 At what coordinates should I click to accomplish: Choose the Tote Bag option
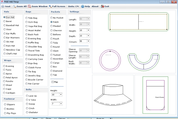pos(26,18)
